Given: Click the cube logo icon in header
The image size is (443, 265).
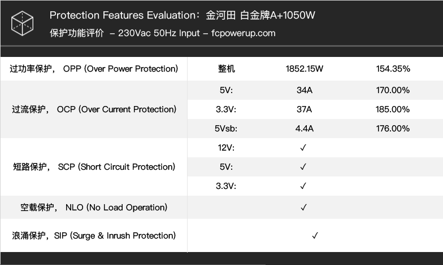Looking at the screenshot, I should 23,24.
